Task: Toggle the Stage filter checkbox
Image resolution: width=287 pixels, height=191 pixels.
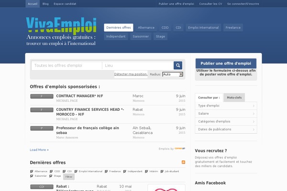Action: pos(51,176)
